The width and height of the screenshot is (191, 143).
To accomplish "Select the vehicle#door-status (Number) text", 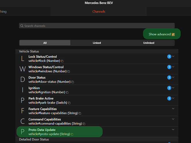I will coord(49,82).
